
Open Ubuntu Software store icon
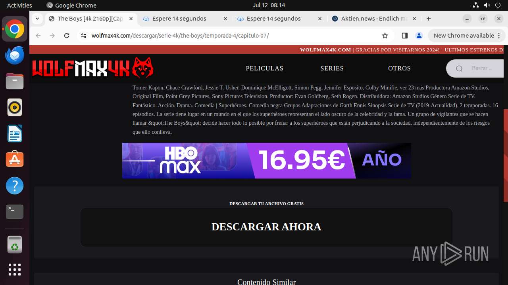point(15,160)
